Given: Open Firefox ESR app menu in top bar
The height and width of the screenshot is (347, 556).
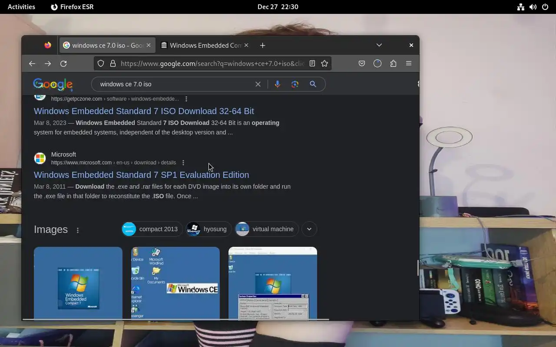Looking at the screenshot, I should pos(72,7).
